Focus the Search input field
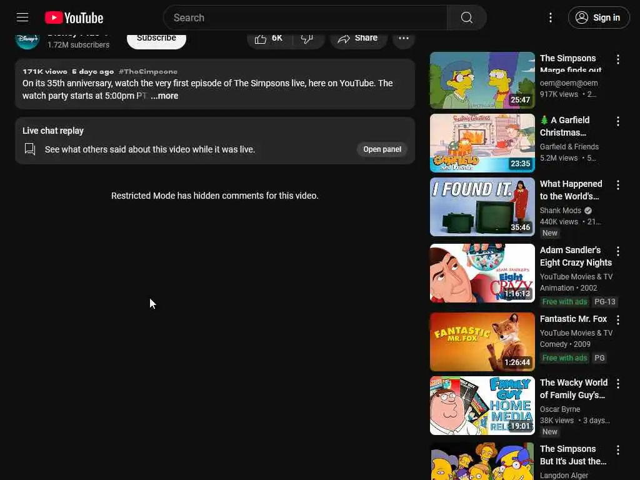 305,17
